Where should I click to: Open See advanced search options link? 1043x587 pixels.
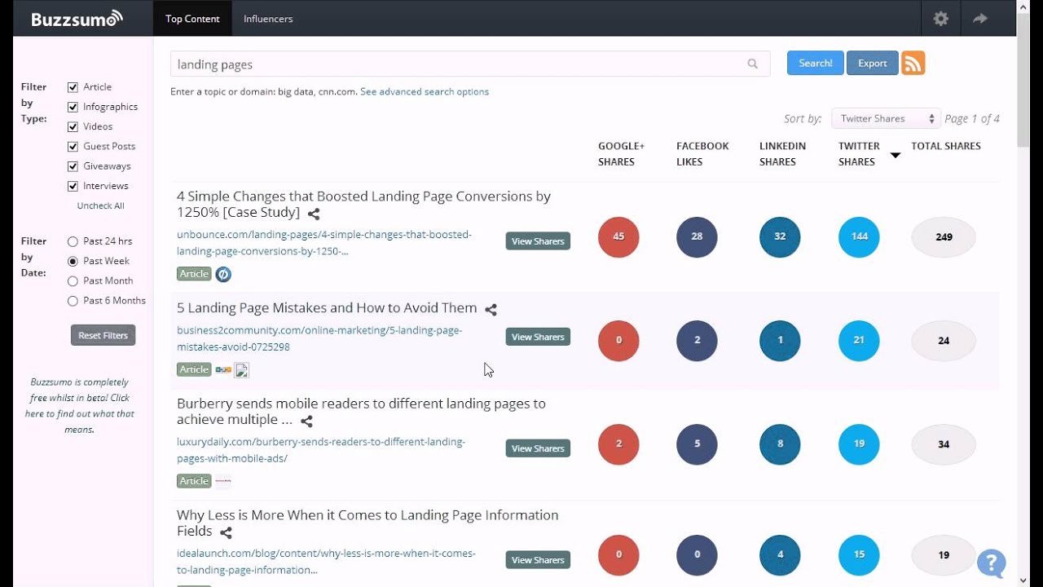coord(425,91)
